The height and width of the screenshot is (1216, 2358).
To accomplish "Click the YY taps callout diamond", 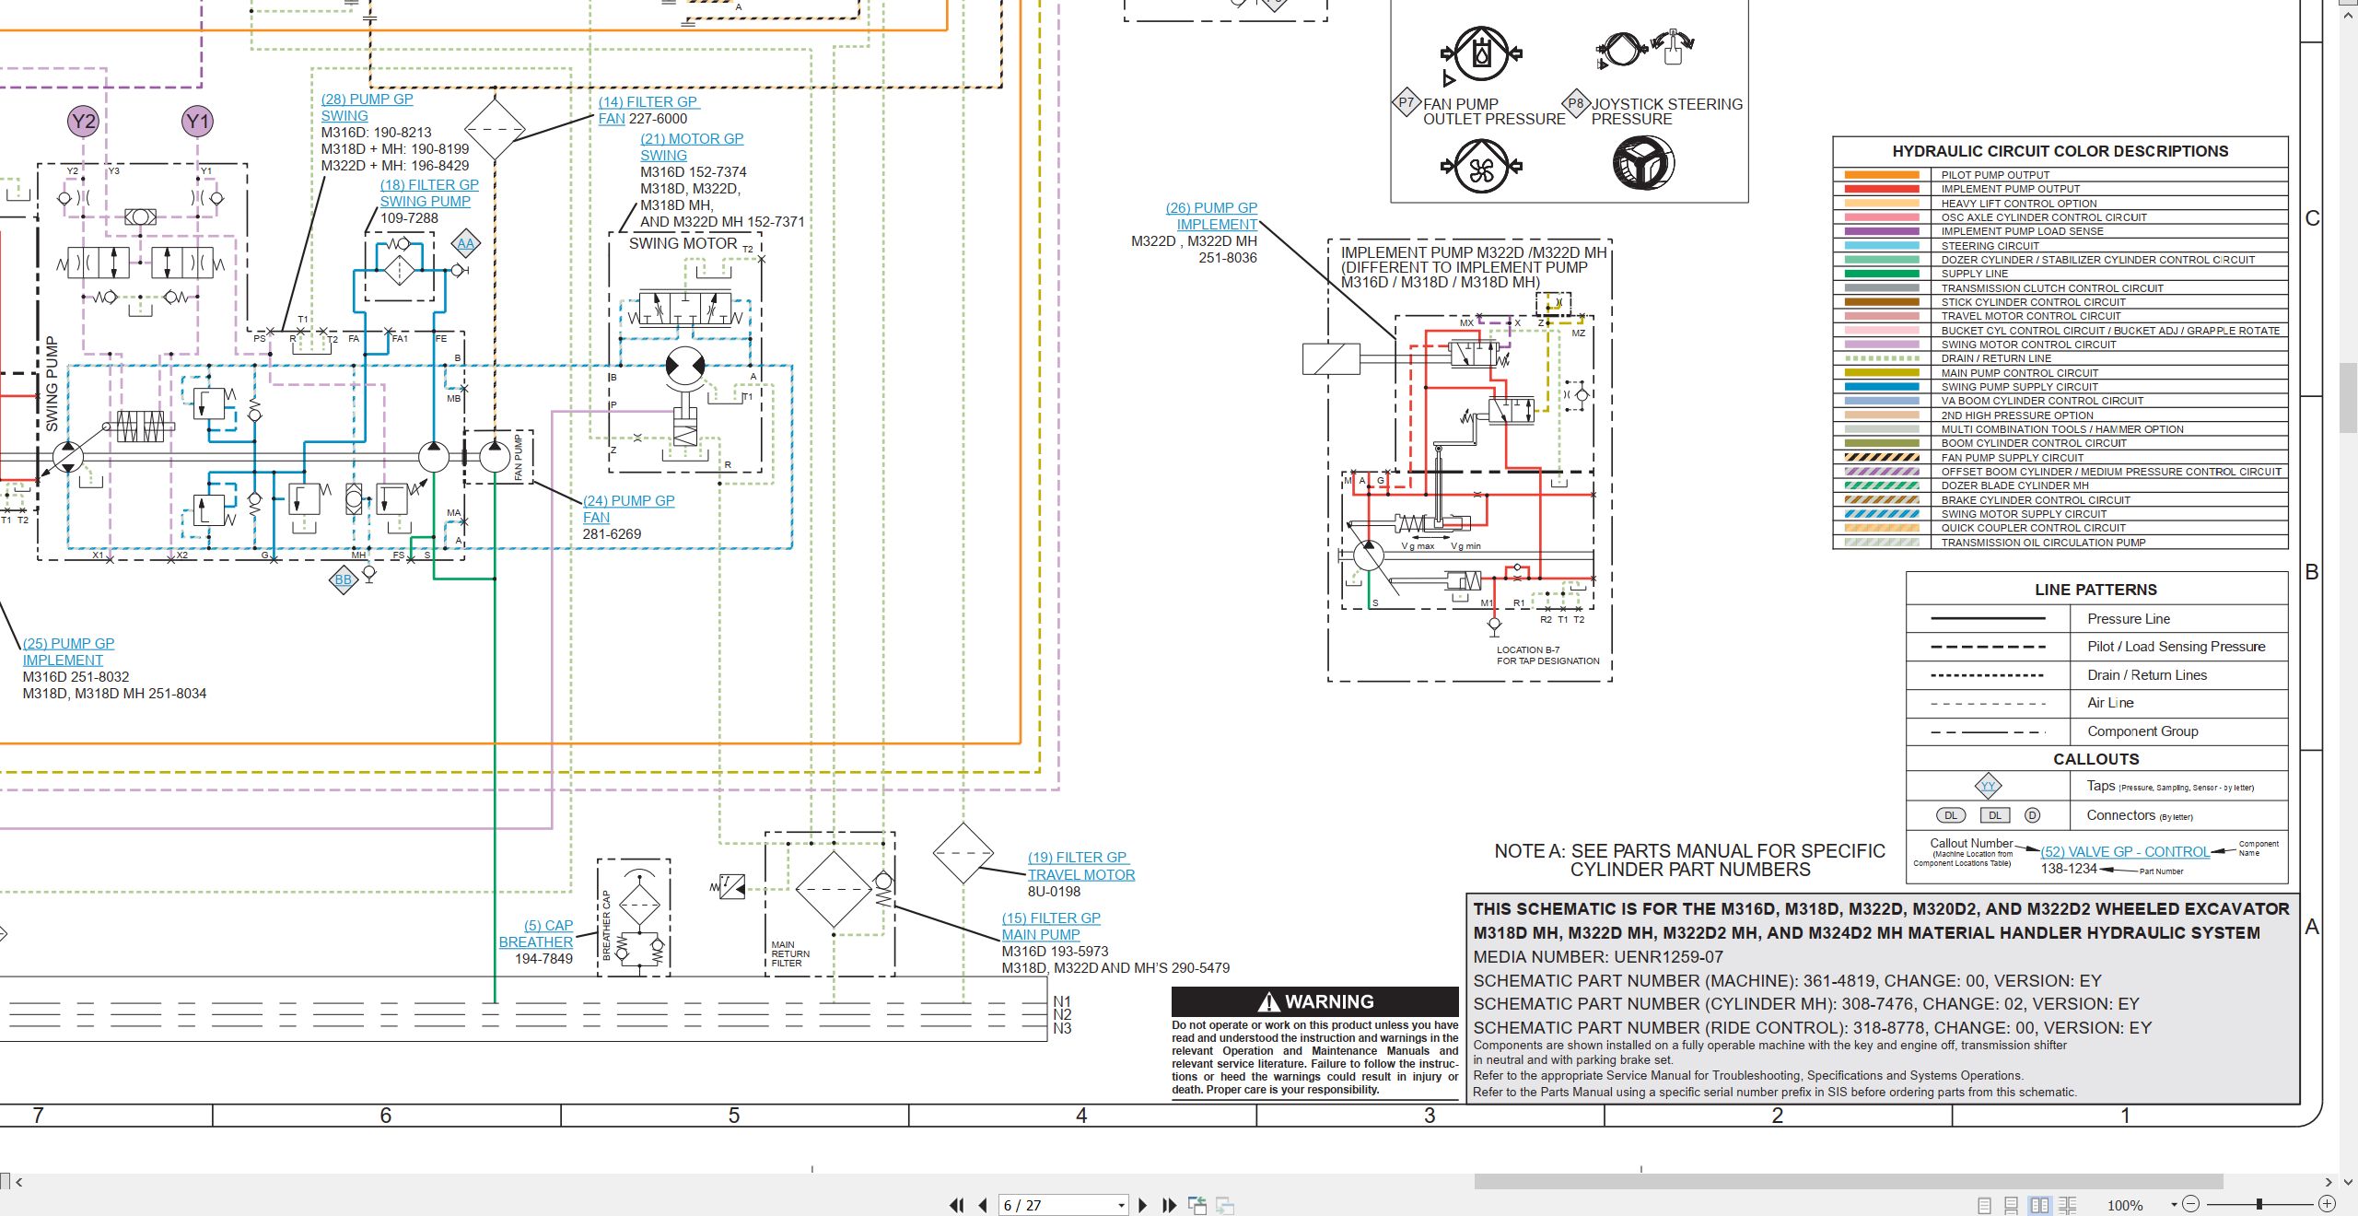I will coord(1989,786).
